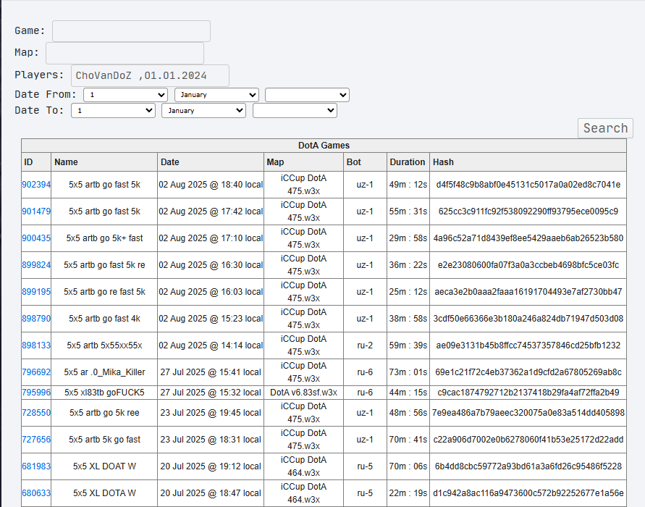645x507 pixels.
Task: Click the Hash column header
Action: 528,162
